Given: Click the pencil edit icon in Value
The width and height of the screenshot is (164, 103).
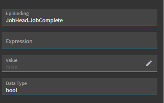Looking at the screenshot, I should pos(149,63).
